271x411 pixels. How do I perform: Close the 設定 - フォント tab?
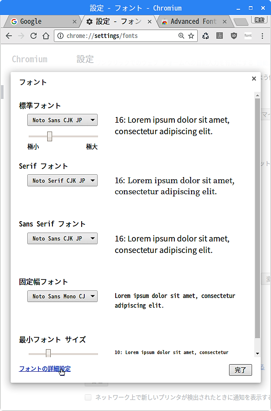point(150,22)
